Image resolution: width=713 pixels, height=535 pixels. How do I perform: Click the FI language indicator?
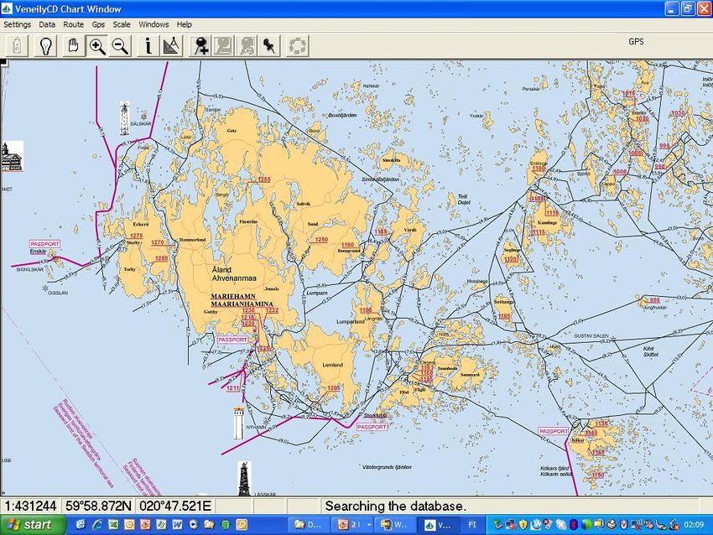(x=472, y=525)
